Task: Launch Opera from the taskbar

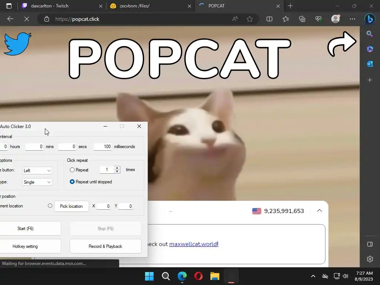Action: tap(199, 276)
